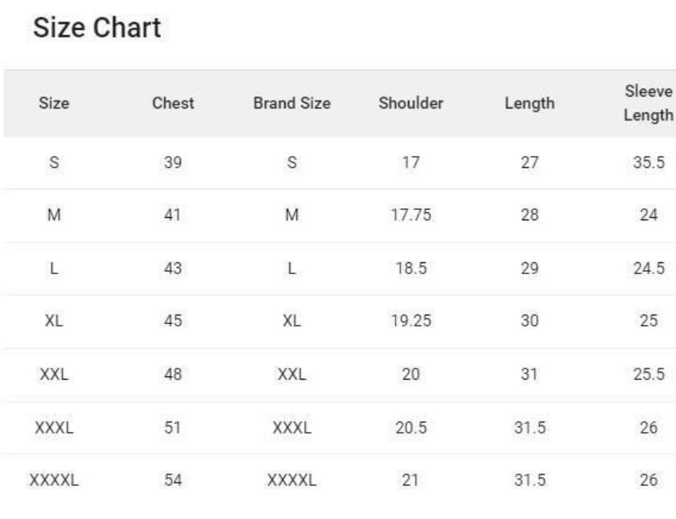676x519 pixels.
Task: Click the M cell in Brand Size column
Action: [292, 216]
